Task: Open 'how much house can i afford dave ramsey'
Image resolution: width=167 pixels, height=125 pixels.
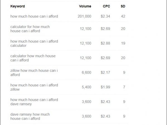Action: (34, 102)
